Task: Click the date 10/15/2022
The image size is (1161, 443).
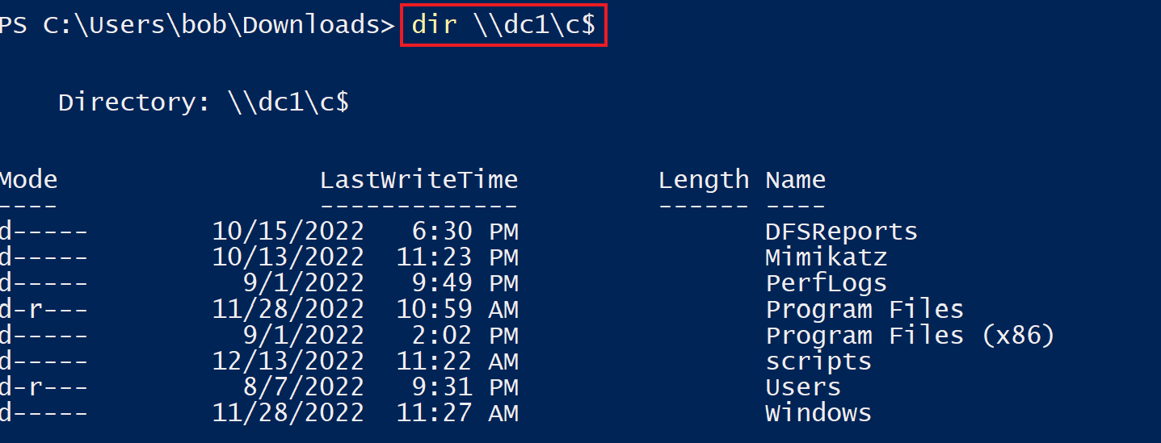Action: point(288,232)
